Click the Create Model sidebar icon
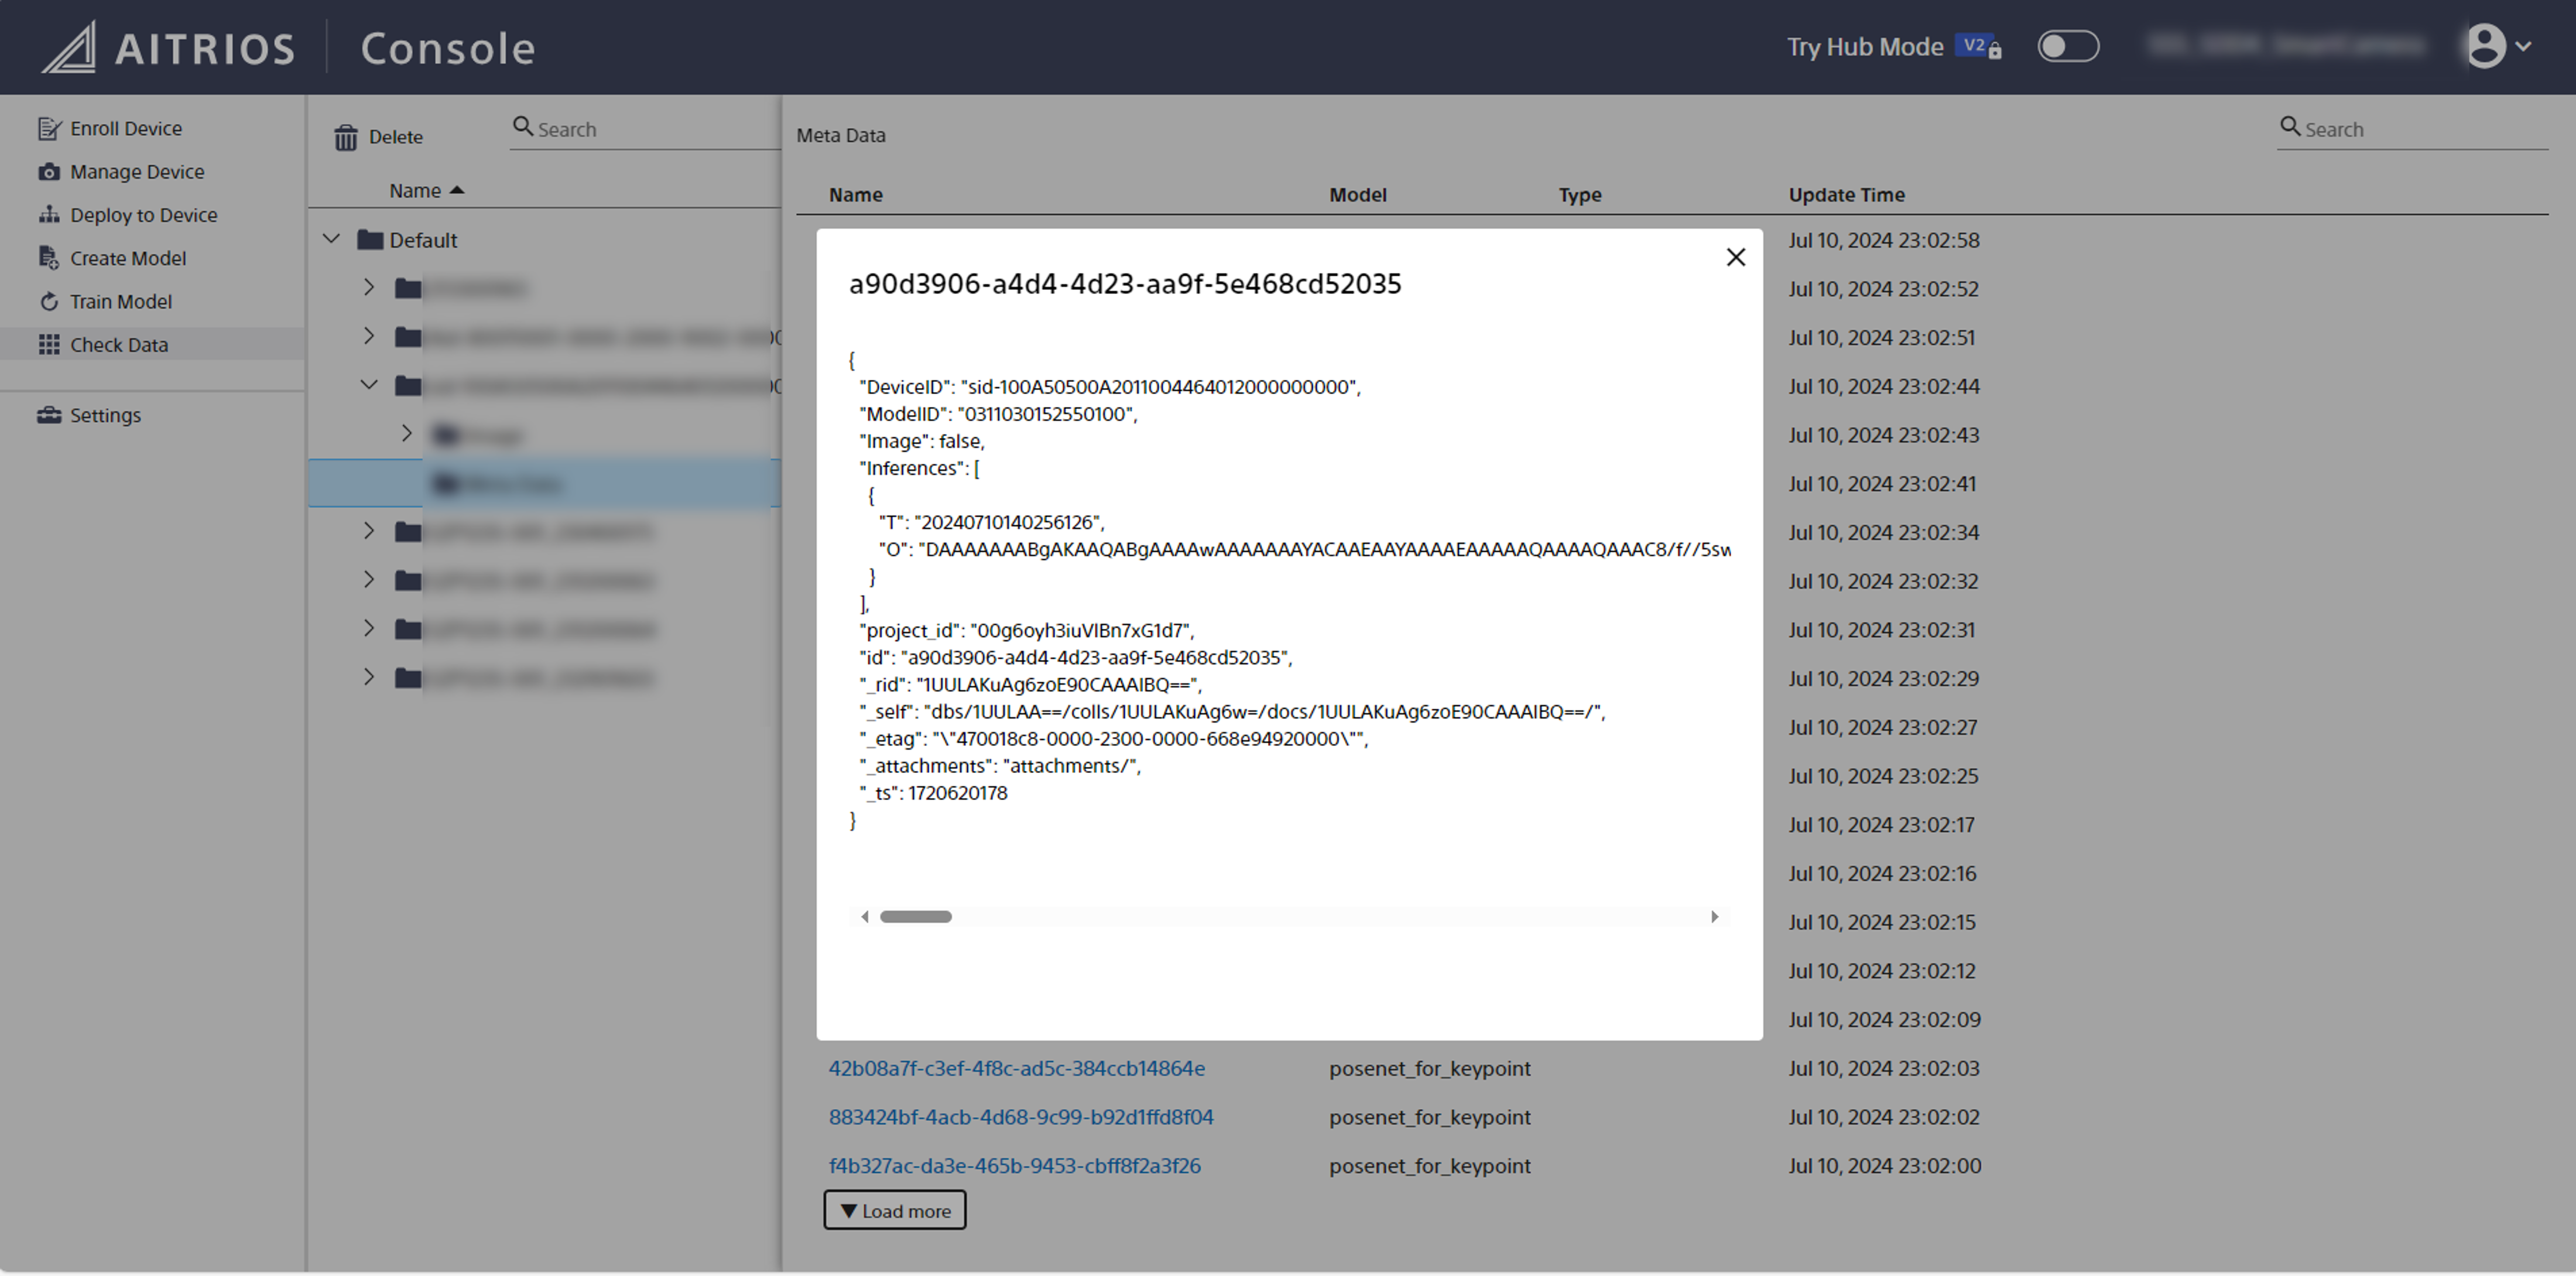This screenshot has height=1276, width=2576. (x=49, y=258)
